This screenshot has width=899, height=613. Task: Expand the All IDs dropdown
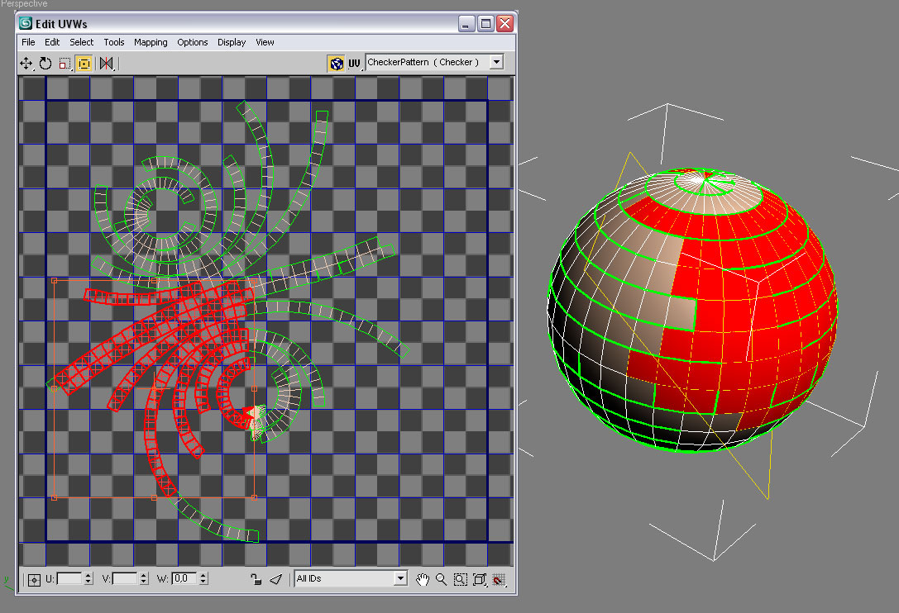point(400,579)
